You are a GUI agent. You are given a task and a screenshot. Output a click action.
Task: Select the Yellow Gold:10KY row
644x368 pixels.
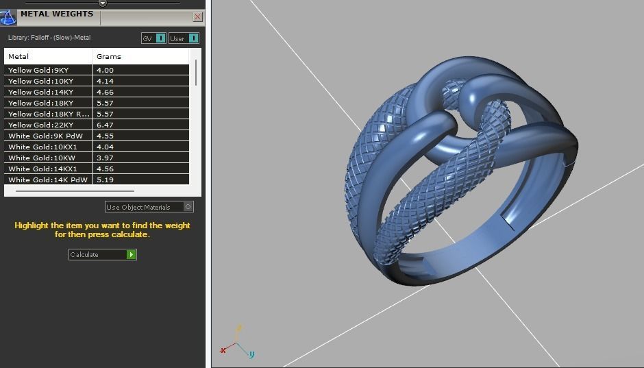point(97,81)
